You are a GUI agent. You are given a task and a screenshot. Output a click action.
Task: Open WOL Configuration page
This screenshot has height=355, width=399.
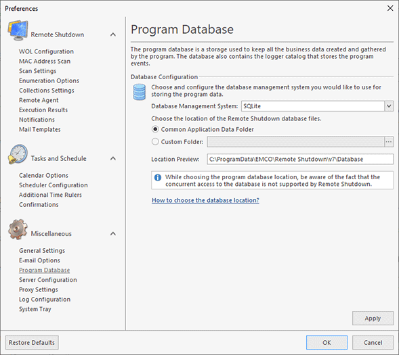tap(46, 51)
